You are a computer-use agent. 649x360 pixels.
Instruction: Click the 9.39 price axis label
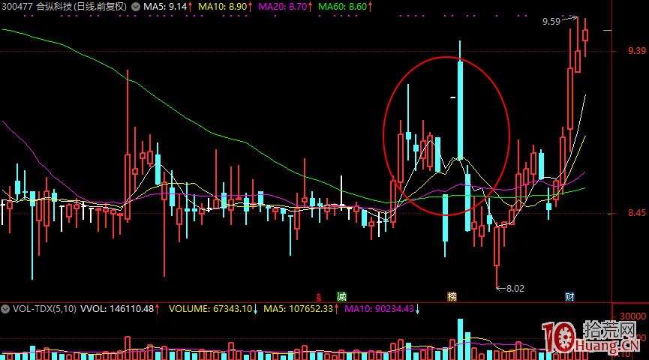click(x=636, y=51)
